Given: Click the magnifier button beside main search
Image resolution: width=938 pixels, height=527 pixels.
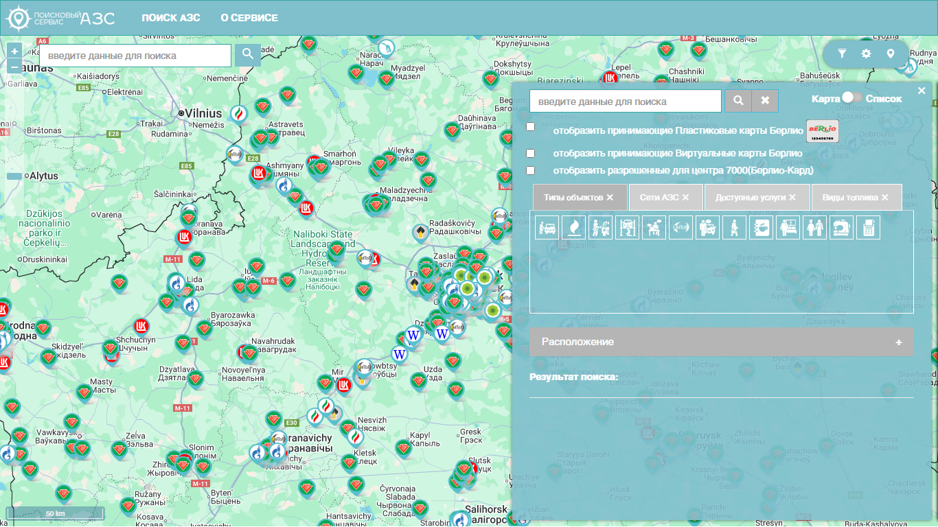Looking at the screenshot, I should [247, 56].
